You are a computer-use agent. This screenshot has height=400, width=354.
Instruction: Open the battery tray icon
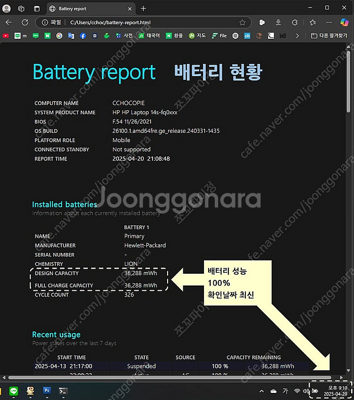[x=315, y=391]
